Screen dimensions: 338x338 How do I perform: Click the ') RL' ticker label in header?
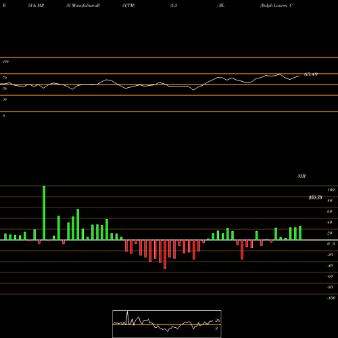coord(221,5)
